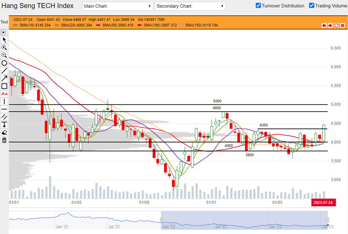Screen dimensions: 348x234
Task: Click the trash bin delete-all icon
Action: [4, 140]
